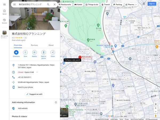Click the Parking P marker near クラルテB棟
The height and width of the screenshot is (120, 160).
(113, 85)
